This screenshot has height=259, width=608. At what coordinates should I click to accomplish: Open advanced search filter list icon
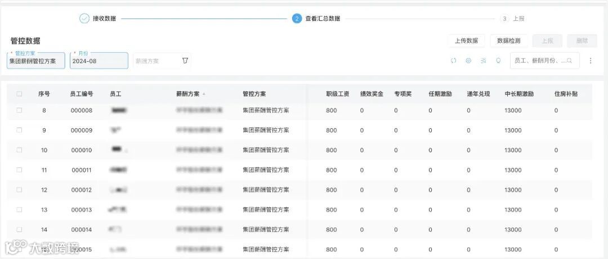483,61
